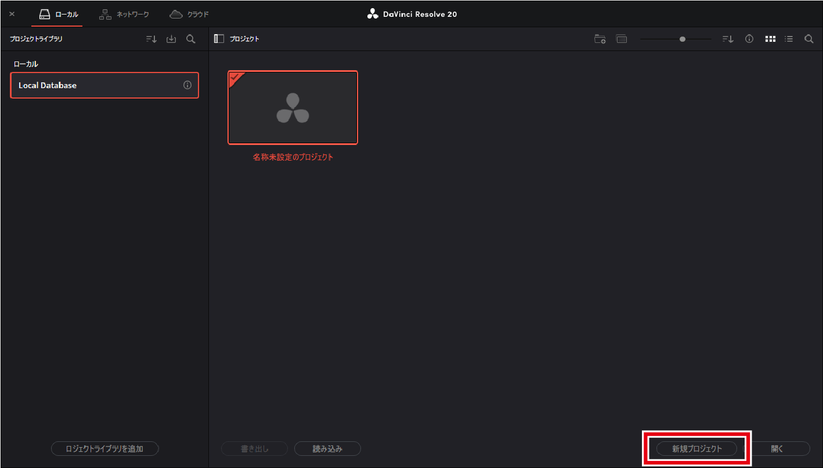
Task: Close the Project Manager with the X icon
Action: click(x=12, y=14)
